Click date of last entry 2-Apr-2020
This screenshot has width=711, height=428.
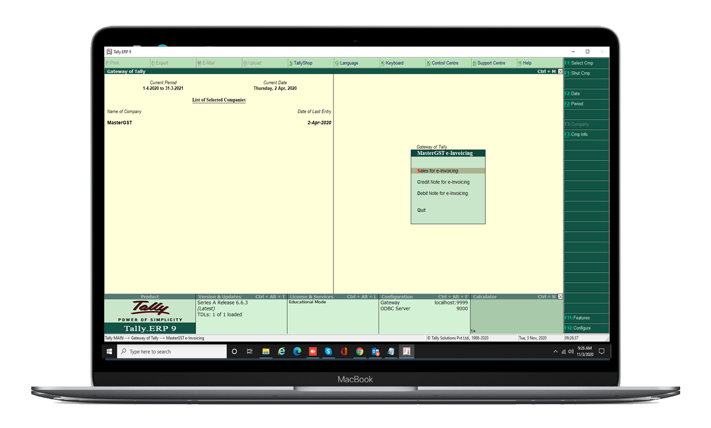[x=320, y=123]
